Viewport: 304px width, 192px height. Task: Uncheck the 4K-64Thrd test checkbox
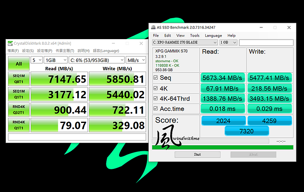click(155, 98)
